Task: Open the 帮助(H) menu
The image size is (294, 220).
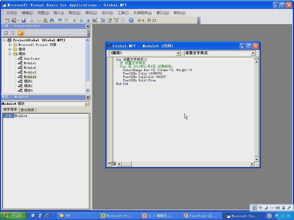Action: coord(179,13)
